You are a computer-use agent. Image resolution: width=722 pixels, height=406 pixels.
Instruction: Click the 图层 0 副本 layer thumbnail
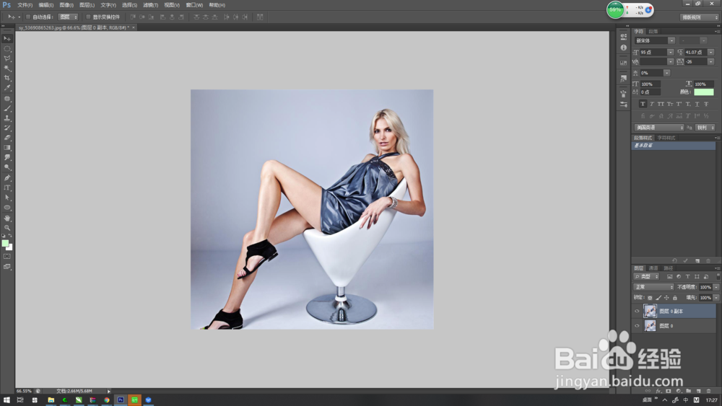[650, 312]
